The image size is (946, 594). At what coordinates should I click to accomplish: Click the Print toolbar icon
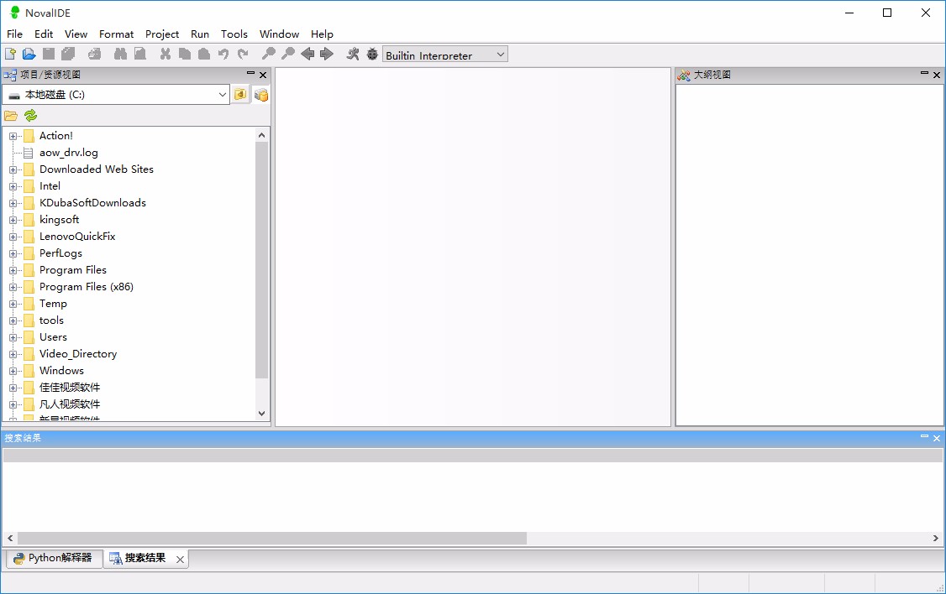[95, 55]
